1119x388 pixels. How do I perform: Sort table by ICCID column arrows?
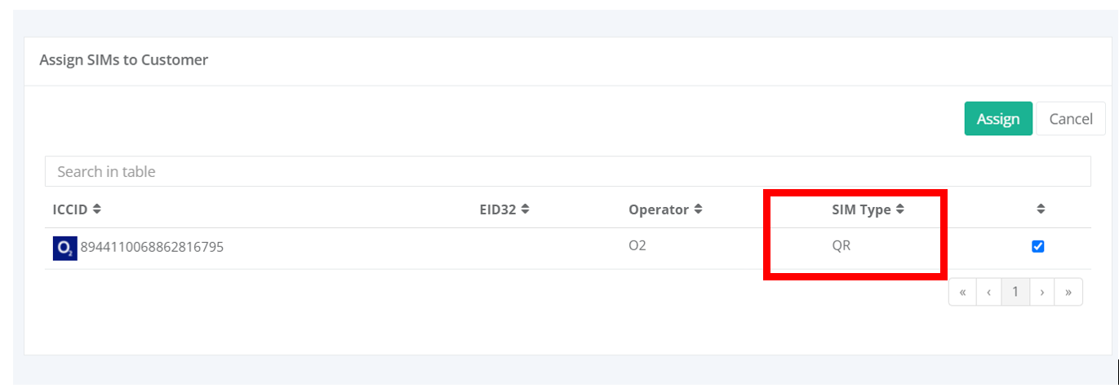point(96,209)
